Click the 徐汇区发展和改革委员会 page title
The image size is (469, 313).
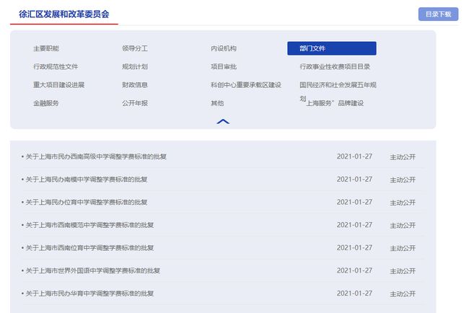click(64, 14)
